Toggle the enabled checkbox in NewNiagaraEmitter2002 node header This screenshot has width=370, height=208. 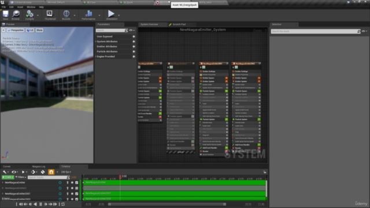[236, 67]
